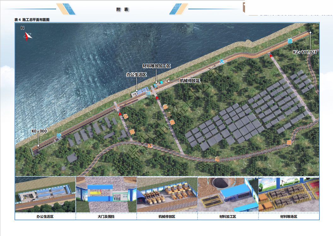333x236 pixels.
Task: Open the 大门及围挡 gate thumbnail image
Action: 106,194
